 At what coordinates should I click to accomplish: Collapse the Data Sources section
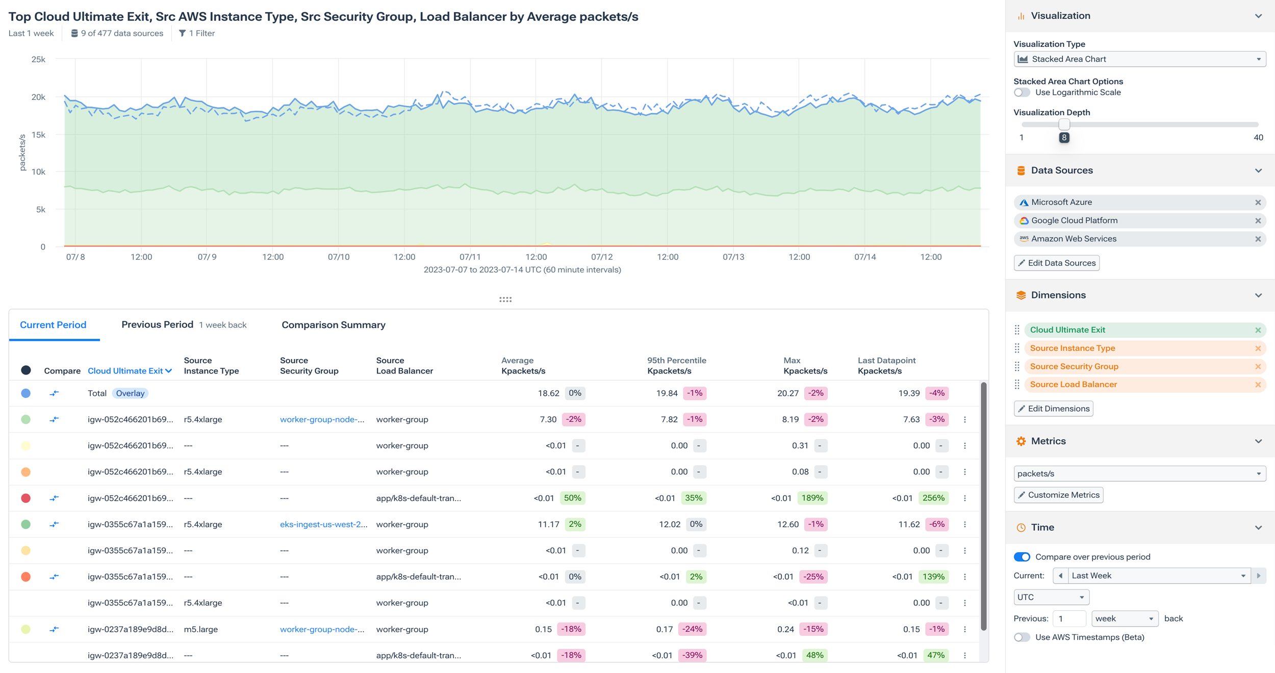pyautogui.click(x=1259, y=170)
